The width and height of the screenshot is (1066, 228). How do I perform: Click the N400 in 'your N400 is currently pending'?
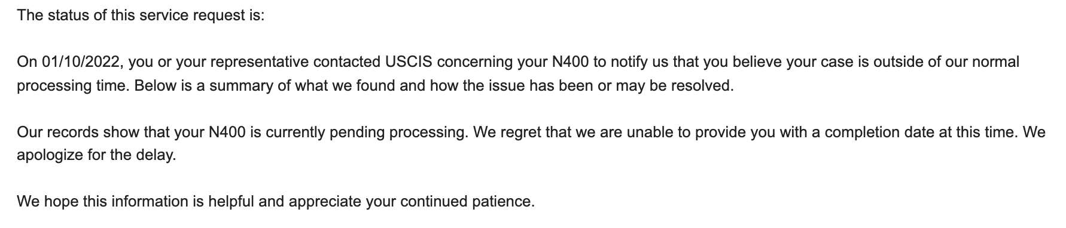pyautogui.click(x=227, y=133)
